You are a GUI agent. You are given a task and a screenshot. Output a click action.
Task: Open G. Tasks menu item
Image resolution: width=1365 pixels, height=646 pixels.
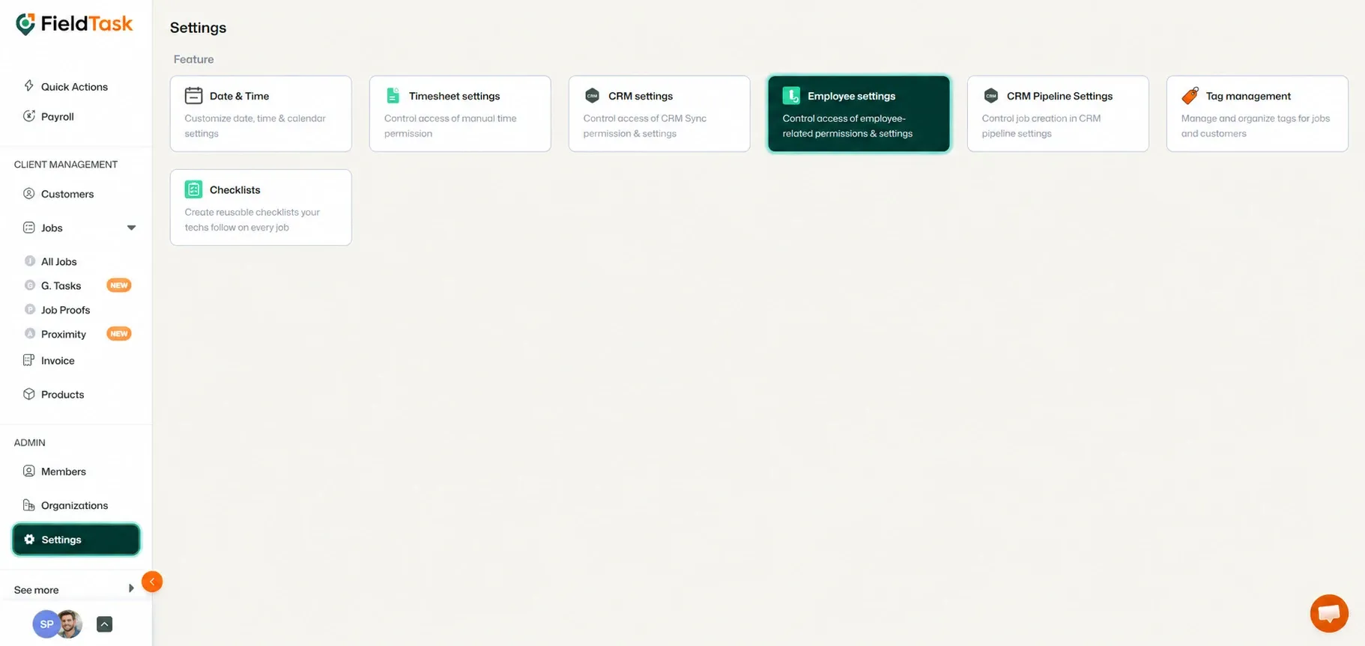(x=61, y=285)
